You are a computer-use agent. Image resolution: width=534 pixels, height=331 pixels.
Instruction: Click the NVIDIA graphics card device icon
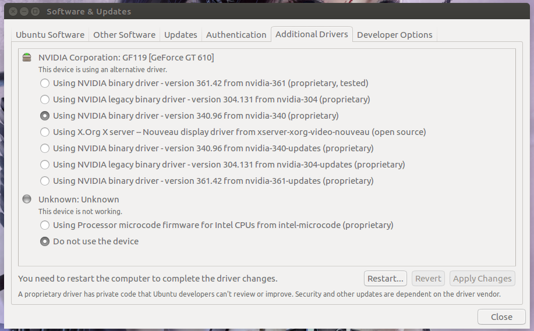27,58
